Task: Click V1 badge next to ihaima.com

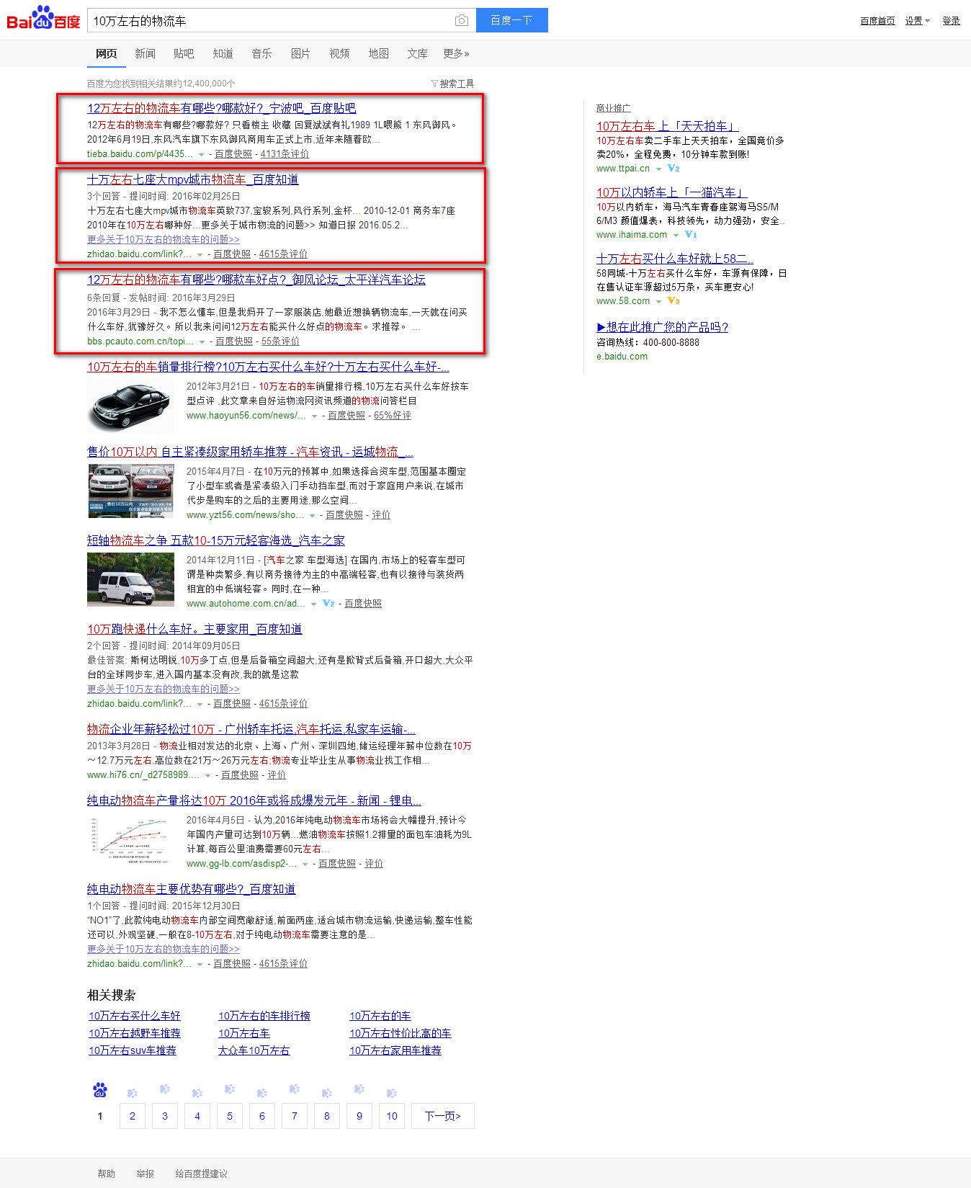Action: tap(691, 235)
